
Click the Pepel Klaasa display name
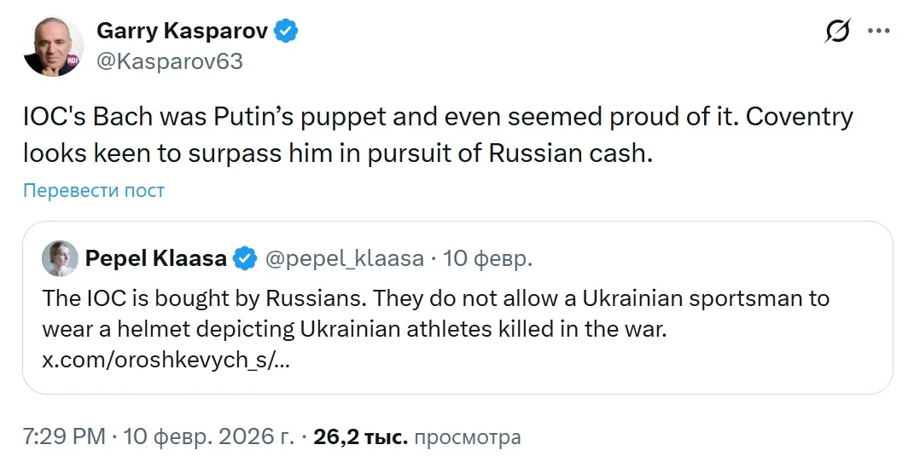tap(156, 257)
